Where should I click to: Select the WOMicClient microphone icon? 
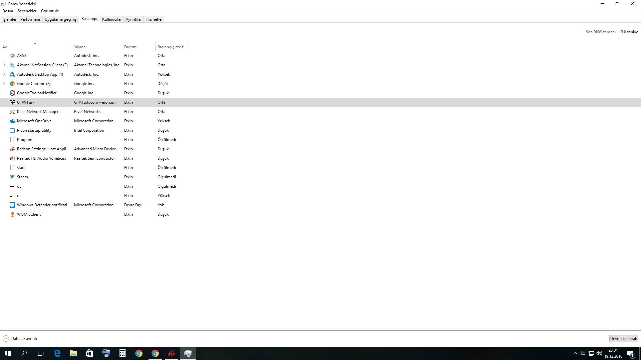[x=12, y=214]
